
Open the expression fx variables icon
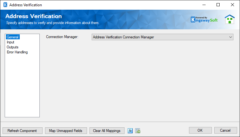[x=130, y=131]
